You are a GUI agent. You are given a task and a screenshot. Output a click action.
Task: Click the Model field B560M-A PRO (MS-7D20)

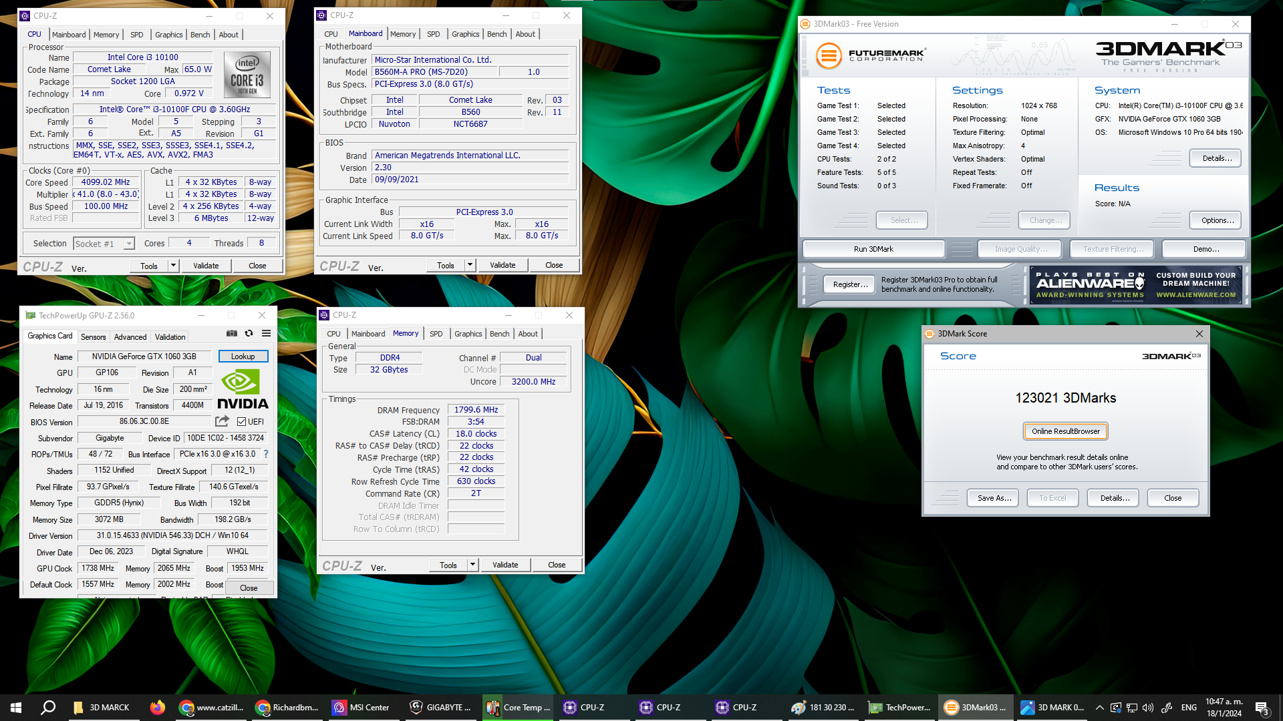point(435,72)
